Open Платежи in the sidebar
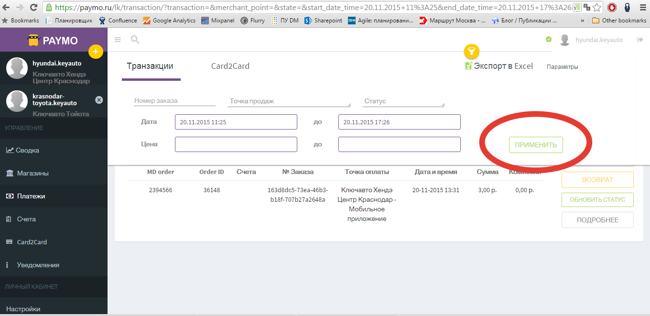 point(54,196)
